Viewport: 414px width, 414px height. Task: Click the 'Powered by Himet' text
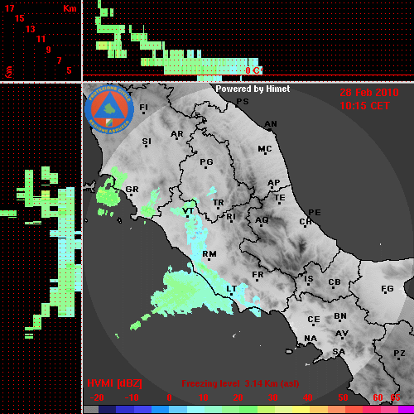tap(253, 89)
